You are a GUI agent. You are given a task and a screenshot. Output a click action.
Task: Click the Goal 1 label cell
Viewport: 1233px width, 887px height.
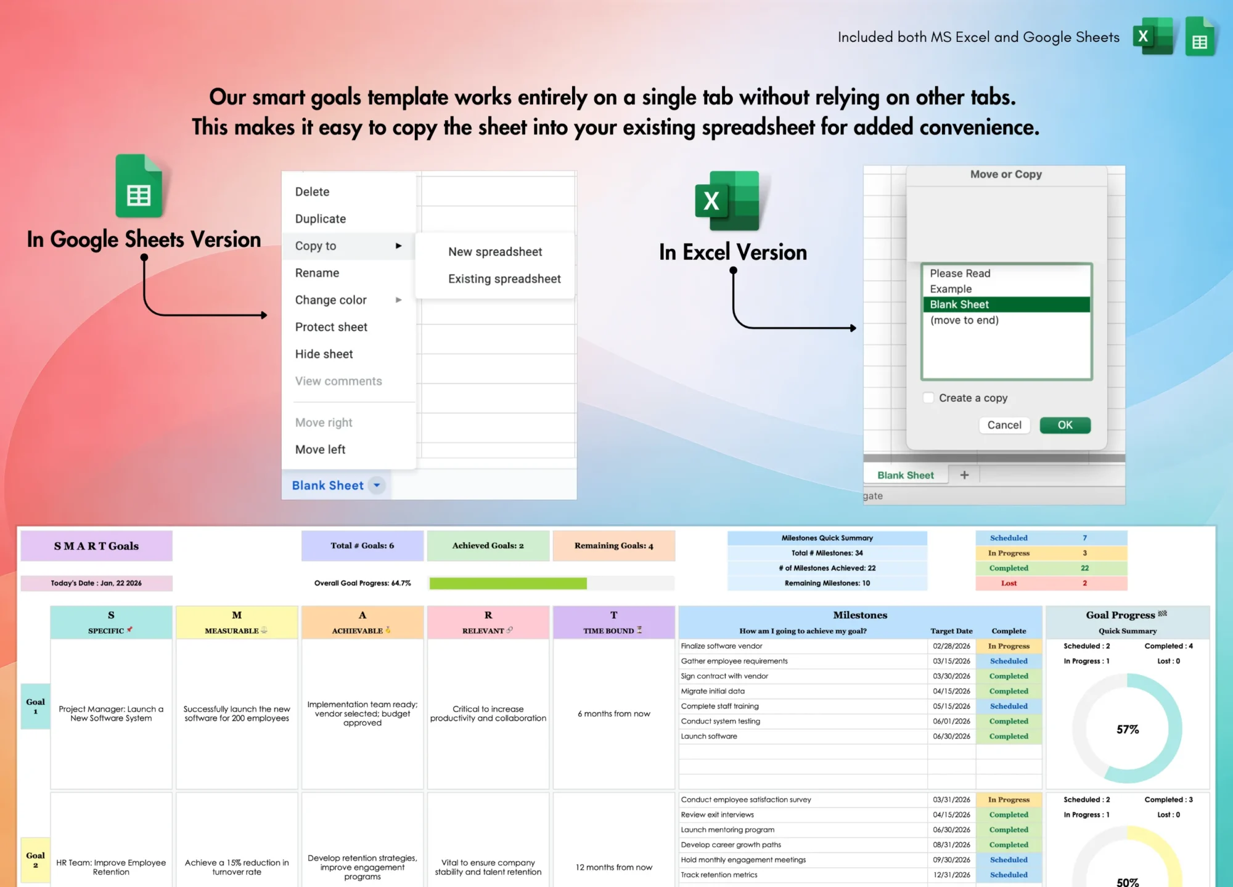click(36, 706)
